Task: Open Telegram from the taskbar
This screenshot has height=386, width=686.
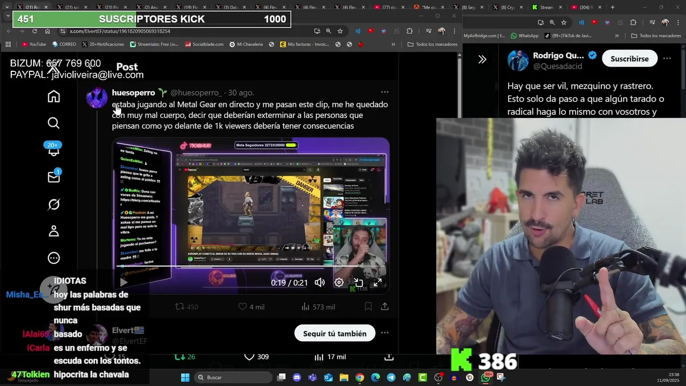Action: pyautogui.click(x=391, y=377)
